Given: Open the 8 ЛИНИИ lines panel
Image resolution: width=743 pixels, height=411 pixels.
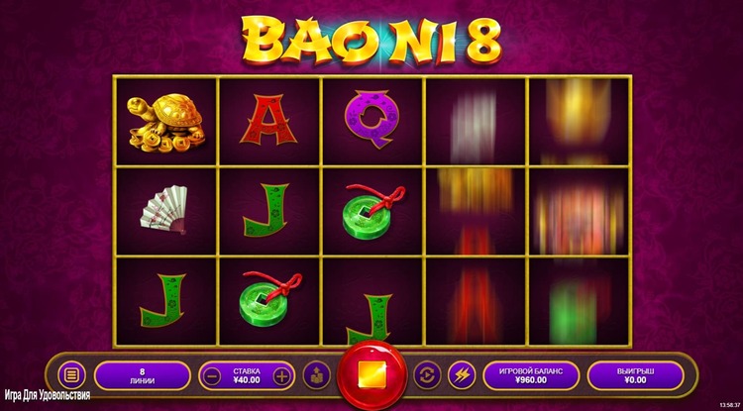Looking at the screenshot, I should (142, 376).
